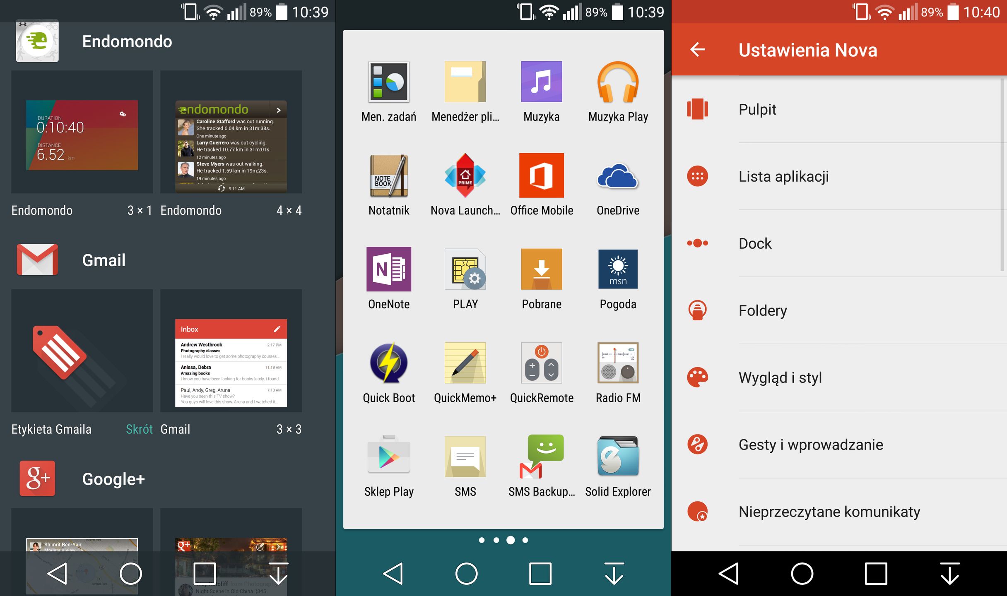Viewport: 1007px width, 596px height.
Task: Tap the Gmail envelope header icon
Action: pos(37,260)
